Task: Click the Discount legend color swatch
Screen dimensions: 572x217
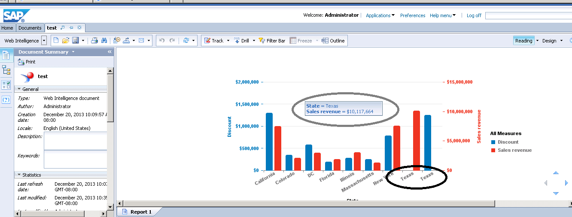Action: [493, 142]
